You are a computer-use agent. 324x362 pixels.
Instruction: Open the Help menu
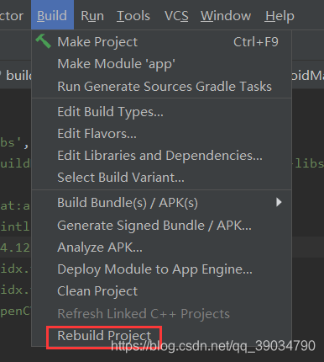[x=280, y=16]
